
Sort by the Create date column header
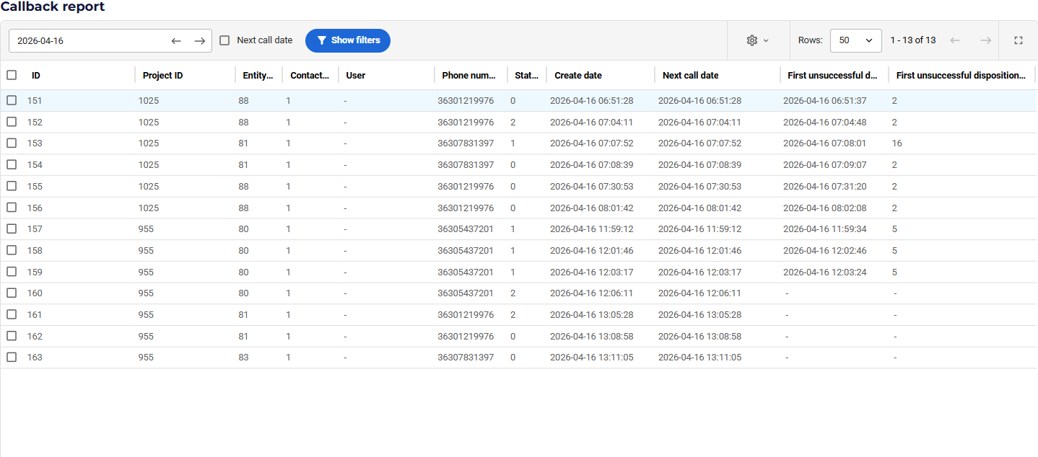(x=578, y=74)
